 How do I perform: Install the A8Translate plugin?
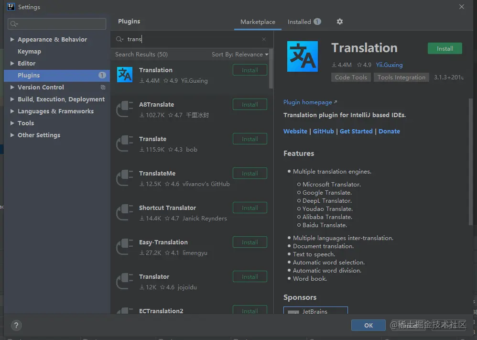[250, 104]
